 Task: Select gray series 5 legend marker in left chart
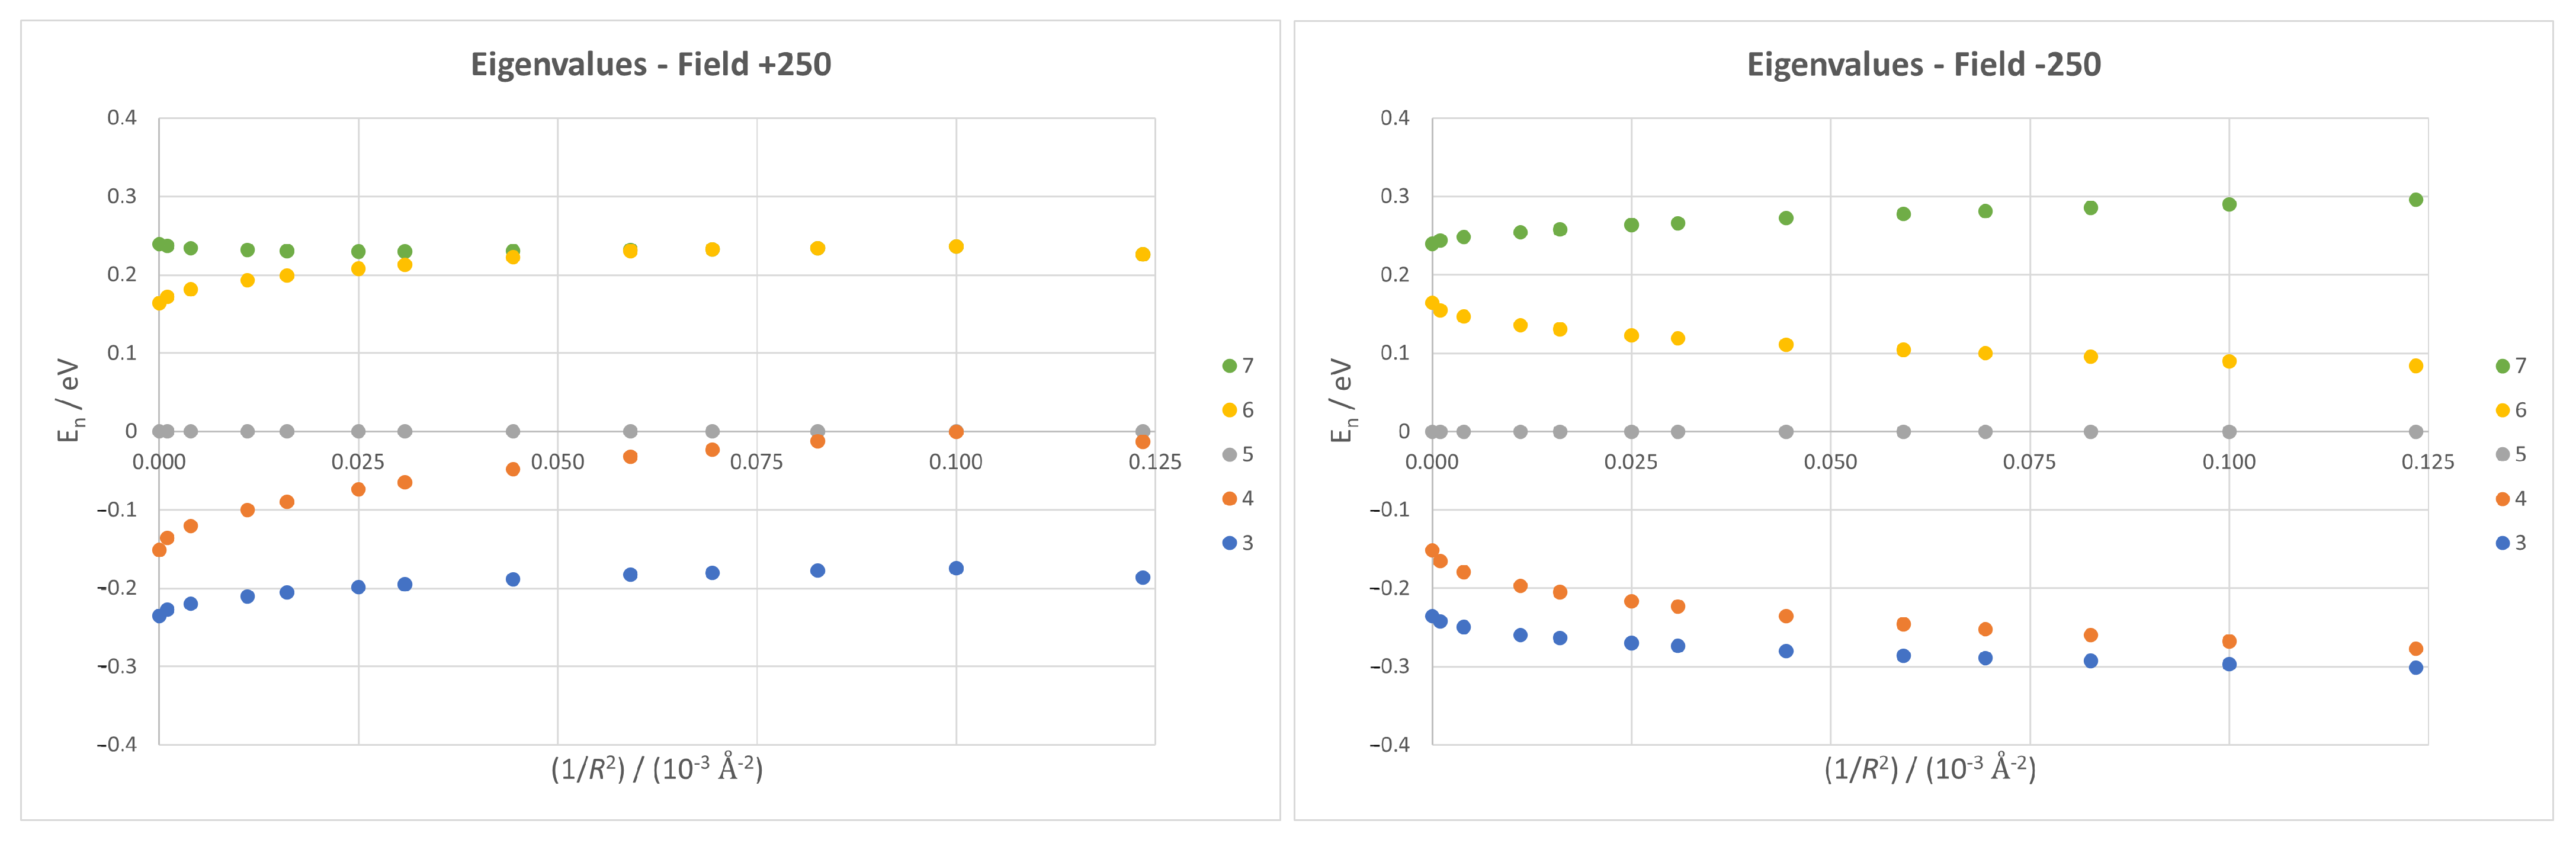(x=1229, y=455)
